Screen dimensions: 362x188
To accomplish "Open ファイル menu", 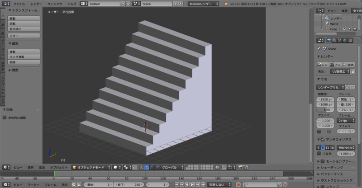I will click(x=19, y=4).
